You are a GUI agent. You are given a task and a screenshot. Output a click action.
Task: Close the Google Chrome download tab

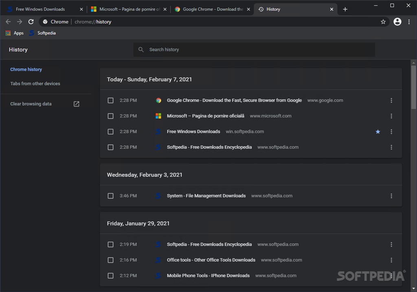[x=248, y=9]
